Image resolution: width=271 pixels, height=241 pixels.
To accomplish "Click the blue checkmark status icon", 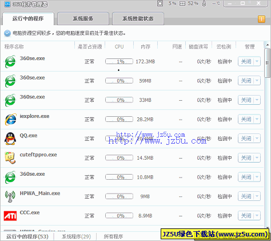I will pos(7,33).
